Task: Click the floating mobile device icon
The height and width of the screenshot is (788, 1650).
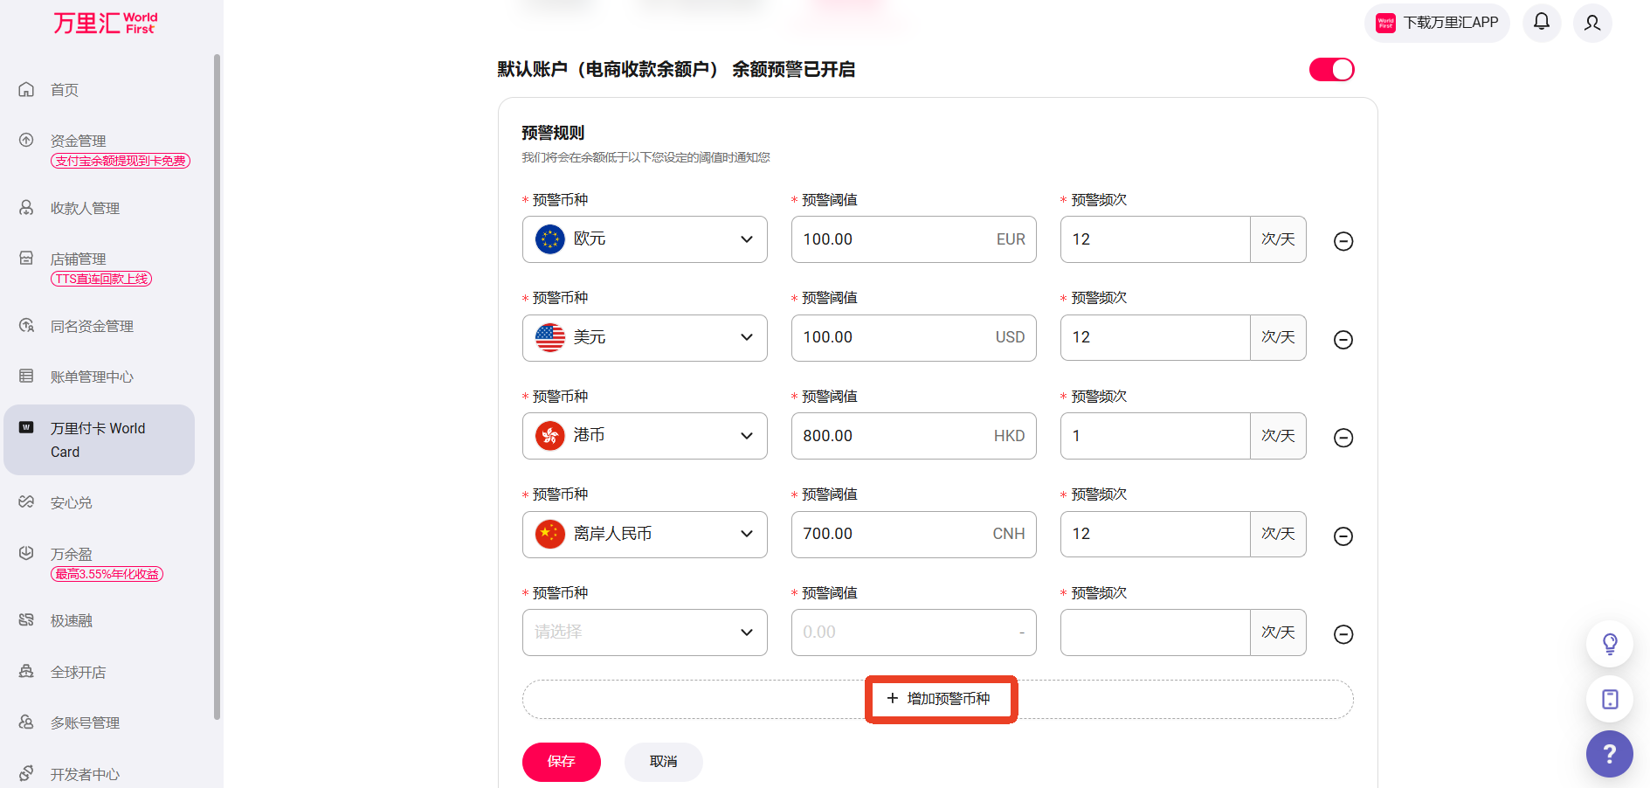Action: coord(1609,699)
